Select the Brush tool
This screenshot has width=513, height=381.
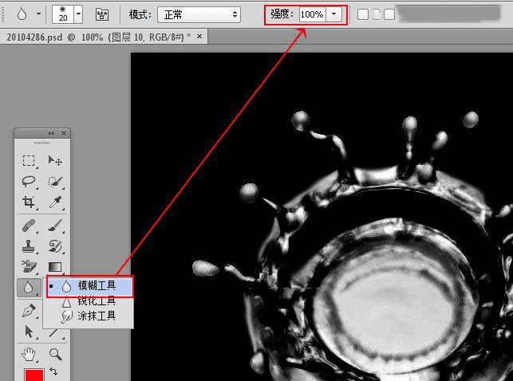pos(54,226)
